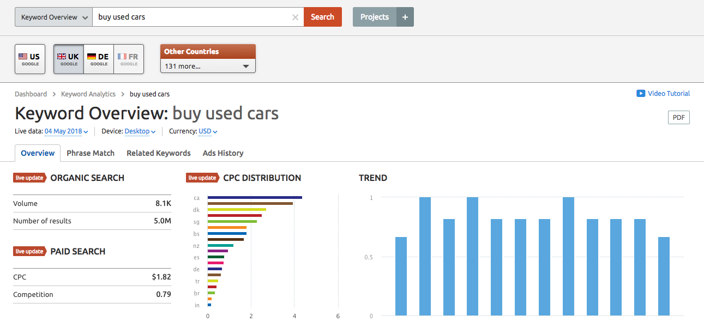Select the US Google database flag

[30, 59]
